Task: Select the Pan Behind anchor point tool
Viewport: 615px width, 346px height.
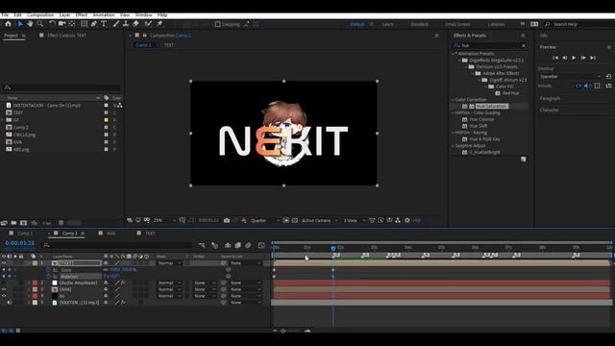Action: 72,24
